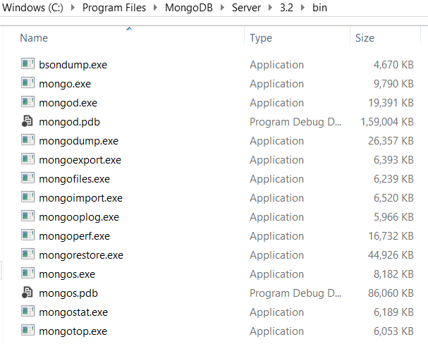
Task: Open dropdown arrow after Server breadcrumb
Action: (270, 7)
